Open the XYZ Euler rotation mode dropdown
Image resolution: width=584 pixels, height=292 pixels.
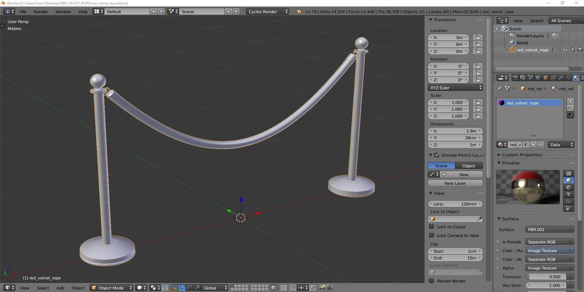pos(455,88)
